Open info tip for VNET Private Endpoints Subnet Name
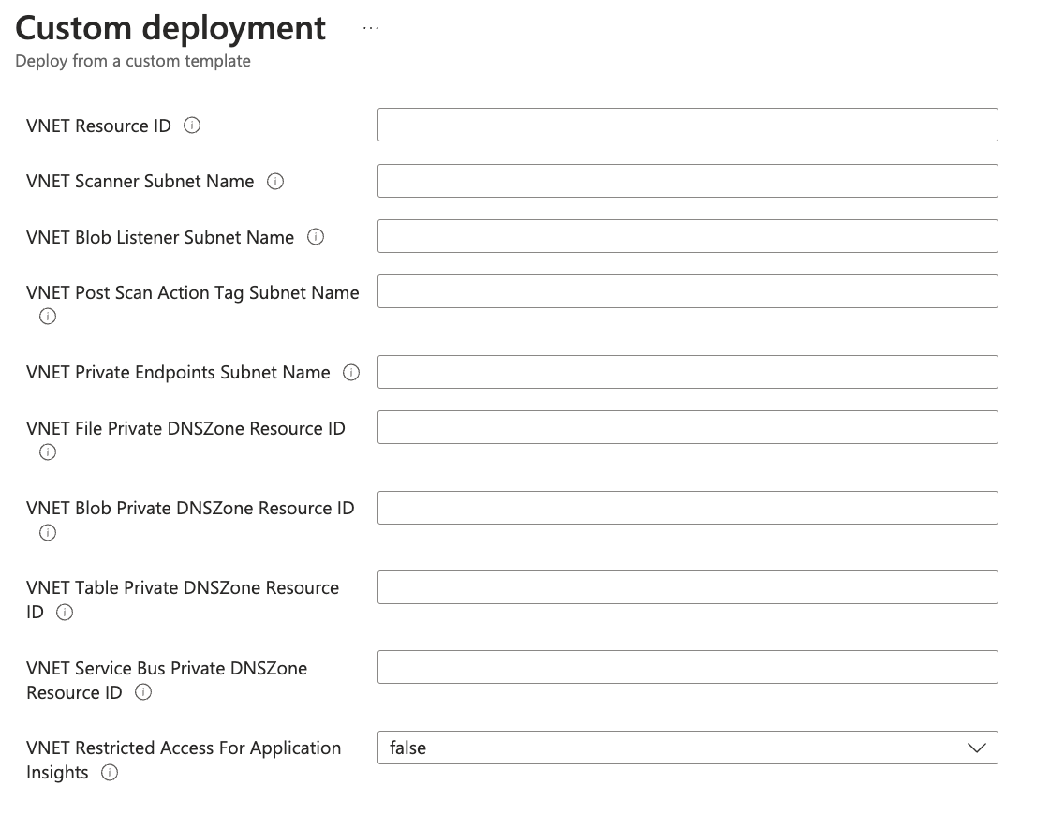1050x815 pixels. pyautogui.click(x=351, y=373)
